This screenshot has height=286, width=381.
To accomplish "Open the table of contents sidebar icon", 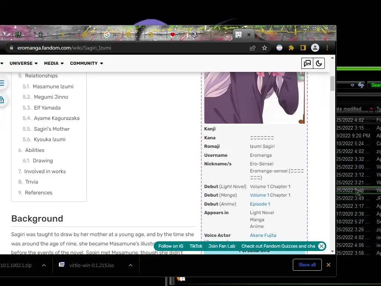I will (2, 83).
